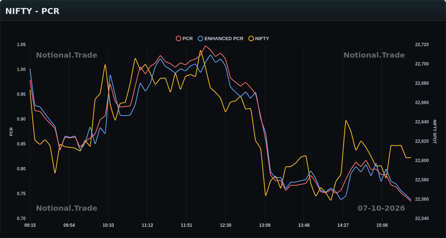Click the 1.05 value on PCR axis
Viewport: 446px width, 238px height.
21,45
